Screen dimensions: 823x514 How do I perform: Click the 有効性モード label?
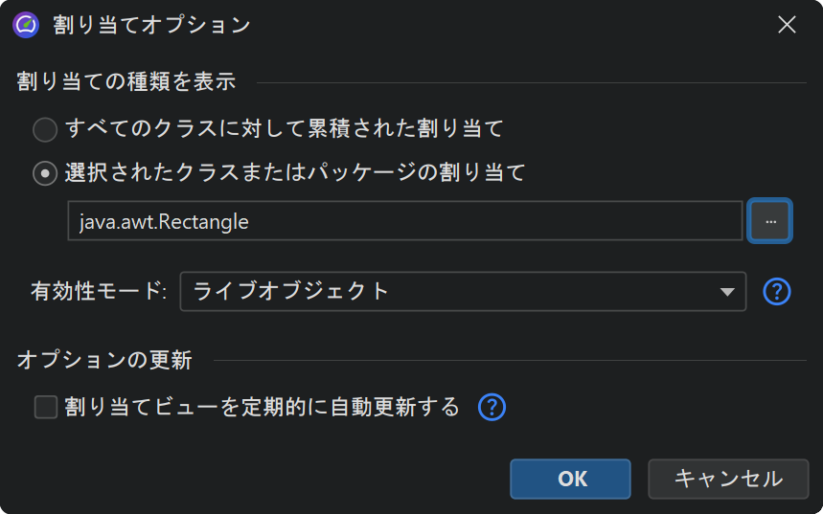click(x=99, y=291)
